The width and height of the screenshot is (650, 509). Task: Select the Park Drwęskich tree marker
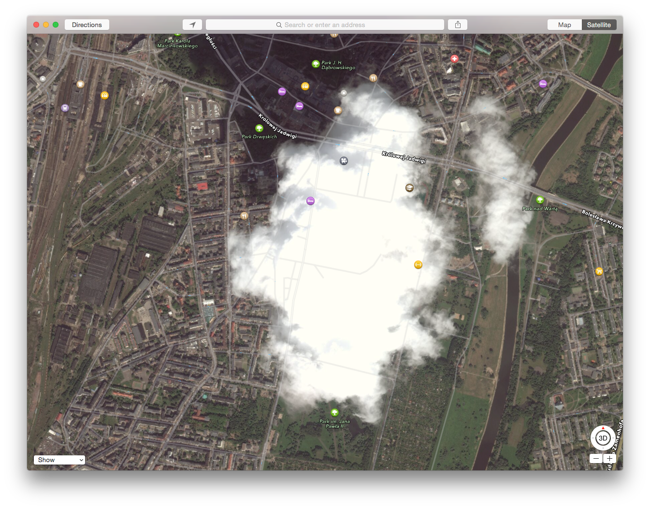[x=259, y=128]
